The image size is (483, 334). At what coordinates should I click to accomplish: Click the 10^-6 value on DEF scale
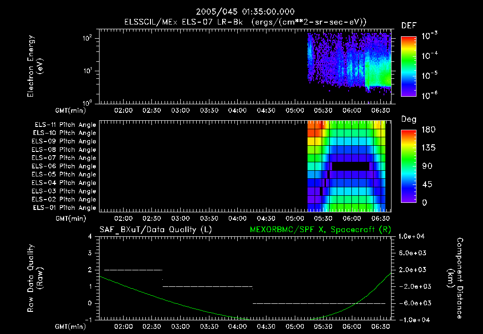[x=429, y=95]
